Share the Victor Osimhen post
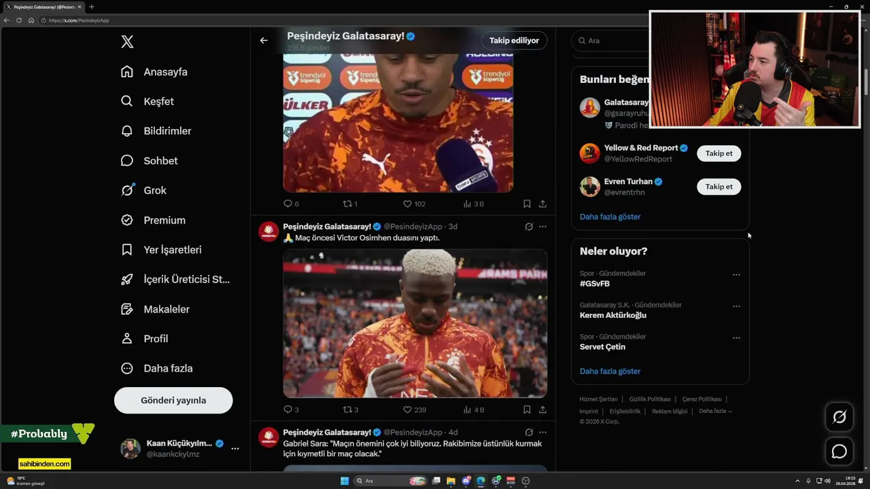The height and width of the screenshot is (489, 870). (x=542, y=410)
